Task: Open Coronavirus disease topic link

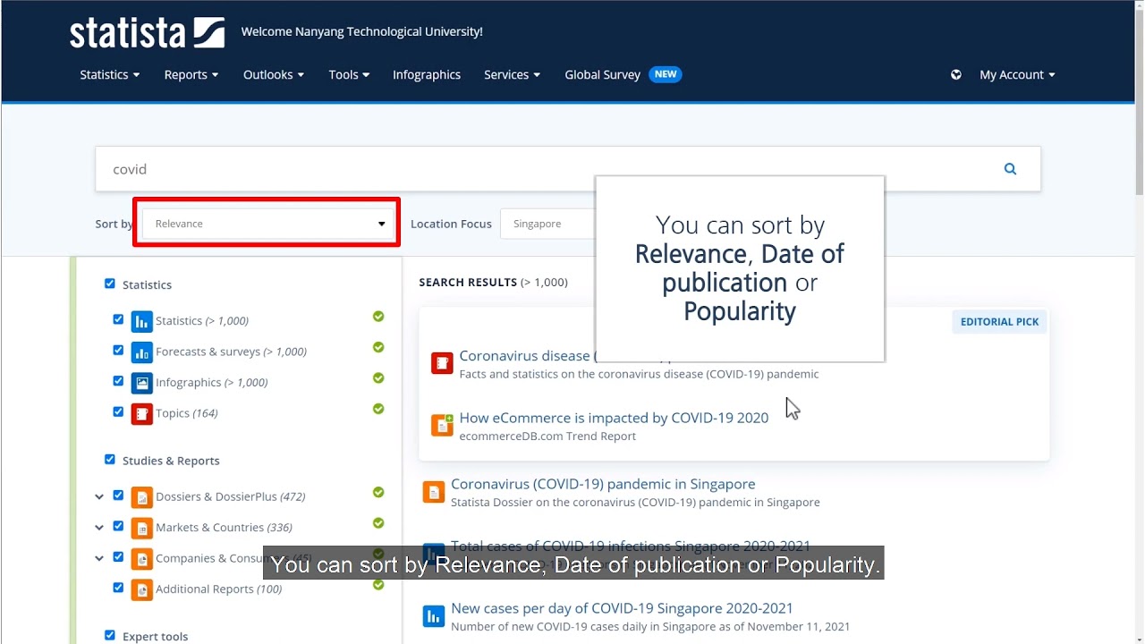Action: pyautogui.click(x=526, y=356)
